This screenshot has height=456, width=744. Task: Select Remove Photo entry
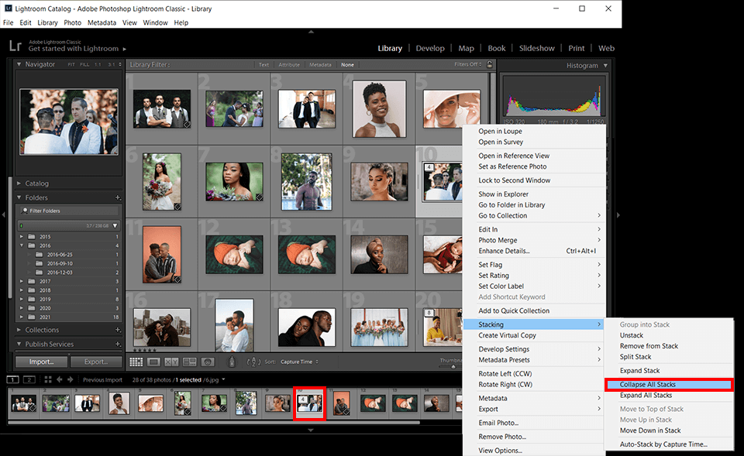point(502,437)
